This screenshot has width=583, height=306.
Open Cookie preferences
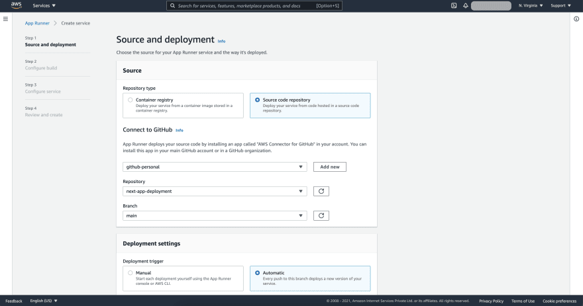click(559, 301)
